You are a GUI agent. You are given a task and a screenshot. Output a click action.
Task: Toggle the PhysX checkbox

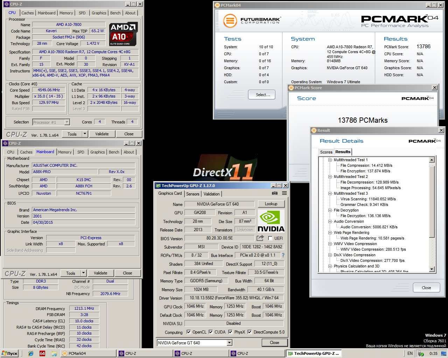point(230,332)
